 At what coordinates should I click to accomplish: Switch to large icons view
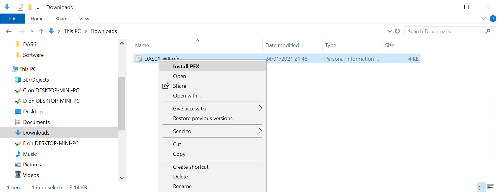[491, 187]
